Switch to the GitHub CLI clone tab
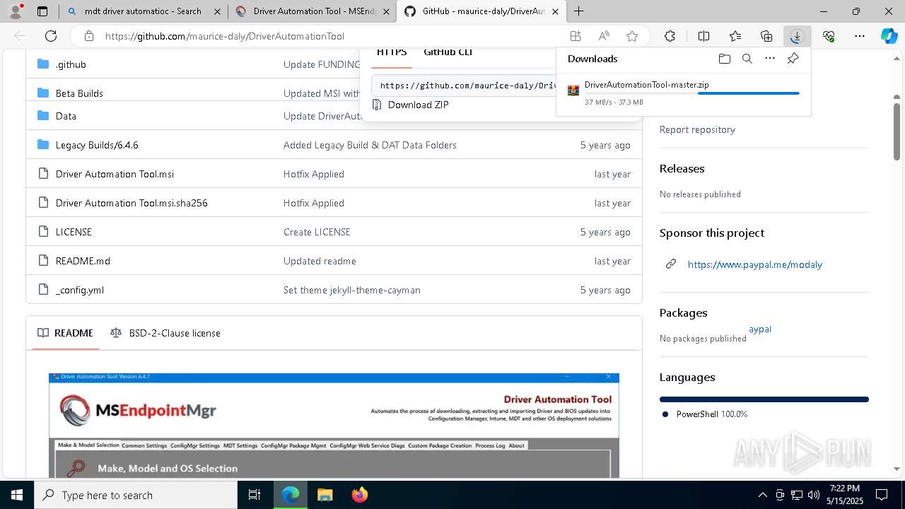Screen dimensions: 905x509 pyautogui.click(x=448, y=52)
